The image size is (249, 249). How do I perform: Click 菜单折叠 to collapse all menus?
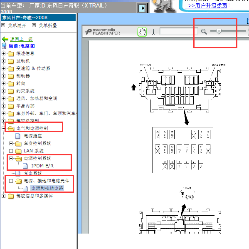tap(48, 25)
